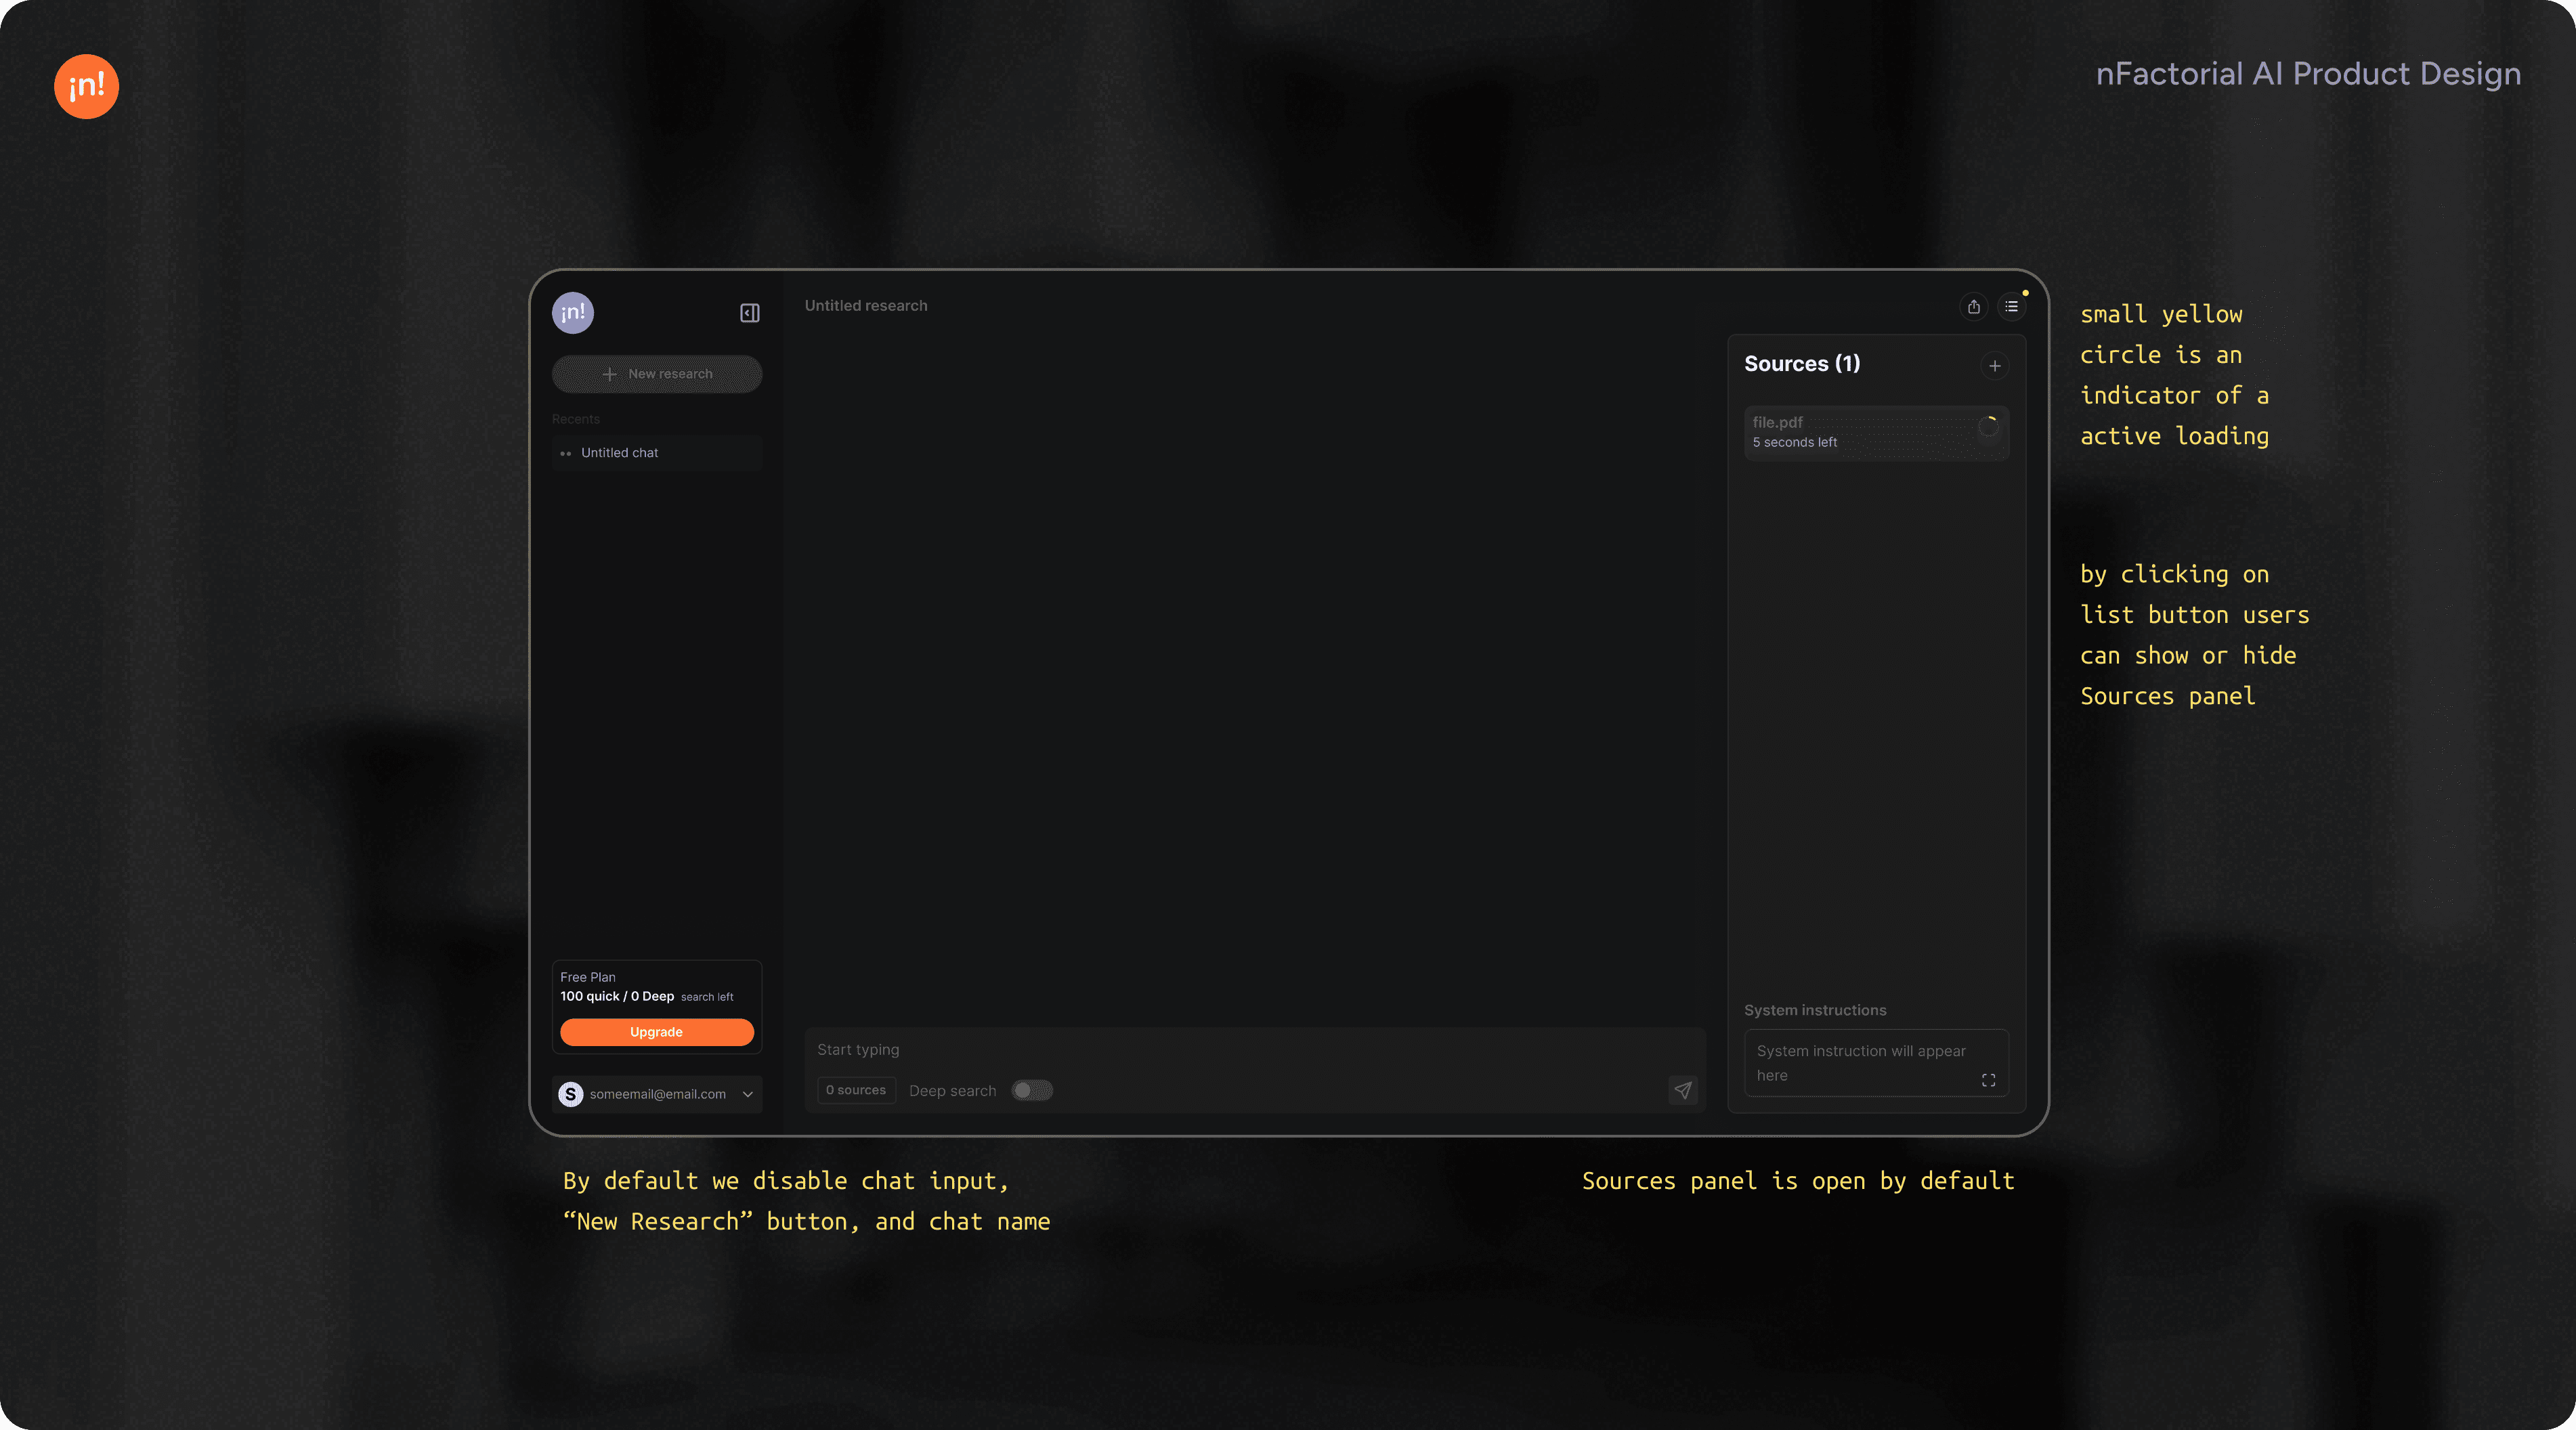Collapse the left sidebar panel icon
This screenshot has width=2576, height=1430.
[749, 313]
